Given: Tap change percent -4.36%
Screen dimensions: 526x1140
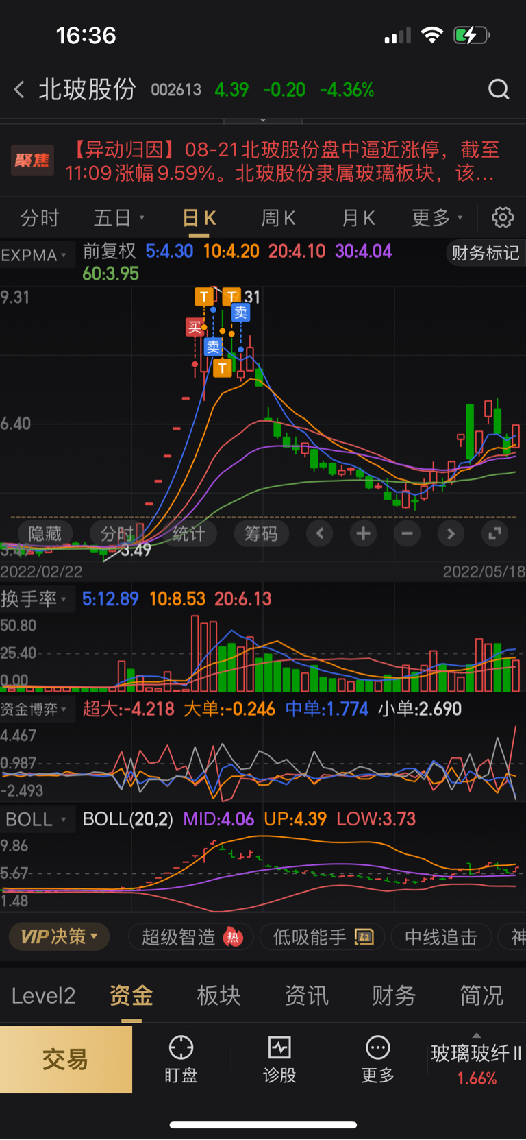Looking at the screenshot, I should [x=347, y=90].
